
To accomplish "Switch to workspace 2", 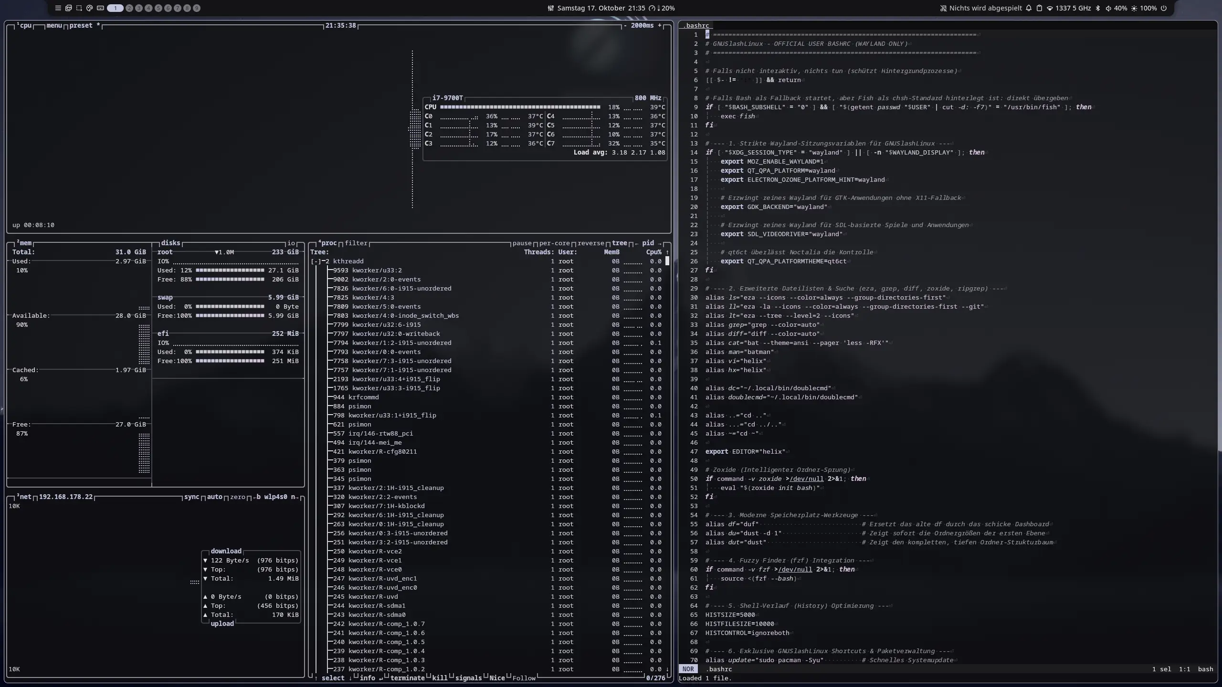I will coord(129,8).
